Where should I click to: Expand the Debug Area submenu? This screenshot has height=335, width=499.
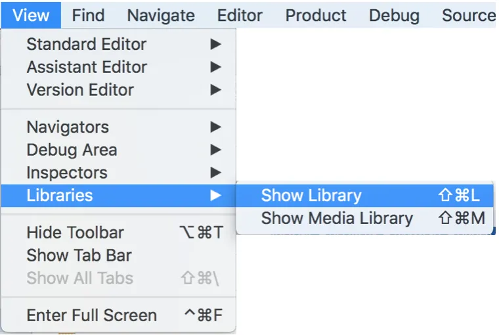72,150
